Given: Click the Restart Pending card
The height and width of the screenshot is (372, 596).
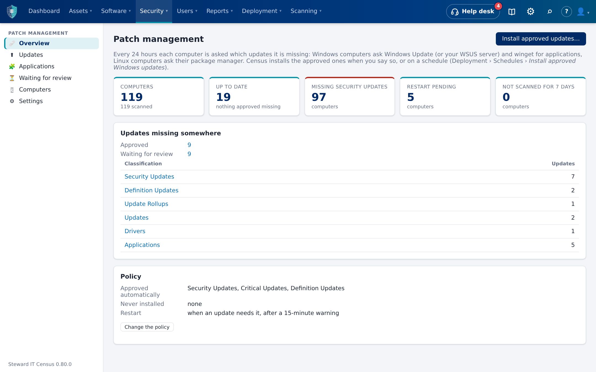Looking at the screenshot, I should coord(445,96).
